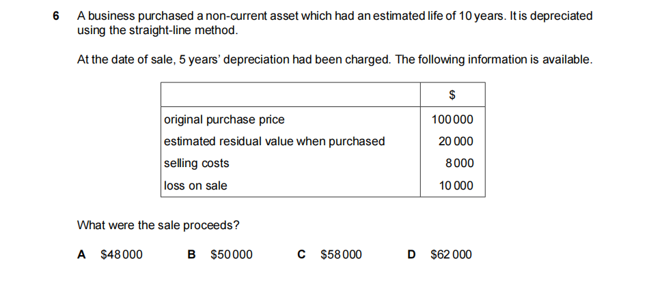Click the empty header cell of the table
Viewport: 647px width, 281px height.
coord(290,94)
